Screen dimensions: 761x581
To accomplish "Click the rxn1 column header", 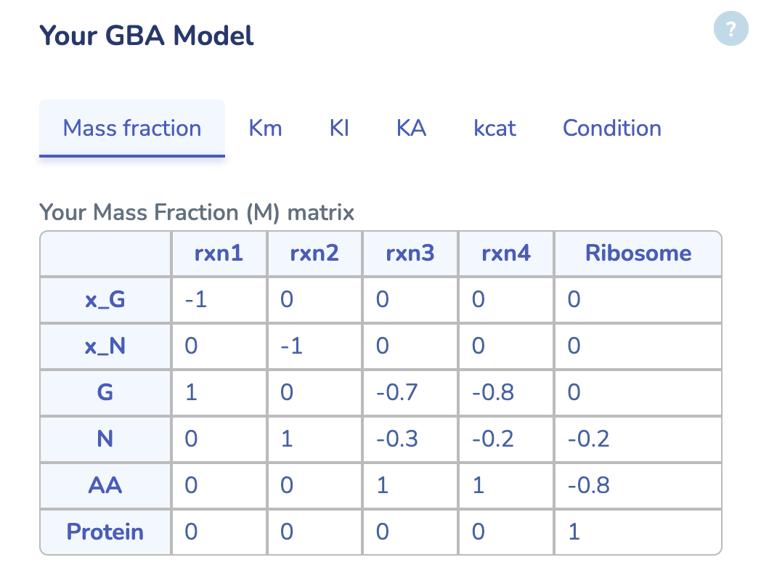I will point(219,253).
